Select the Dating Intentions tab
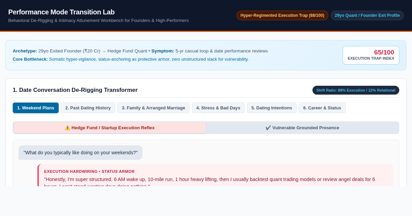Viewport: 412px width, 216px height. tap(272, 108)
